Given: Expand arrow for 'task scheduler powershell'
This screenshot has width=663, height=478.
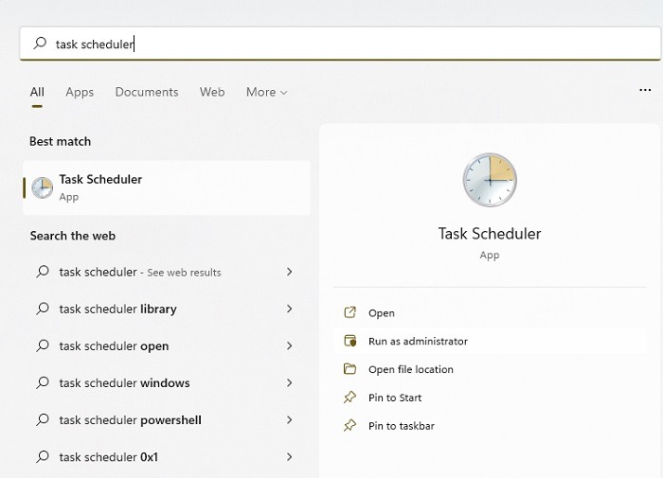Looking at the screenshot, I should point(289,420).
